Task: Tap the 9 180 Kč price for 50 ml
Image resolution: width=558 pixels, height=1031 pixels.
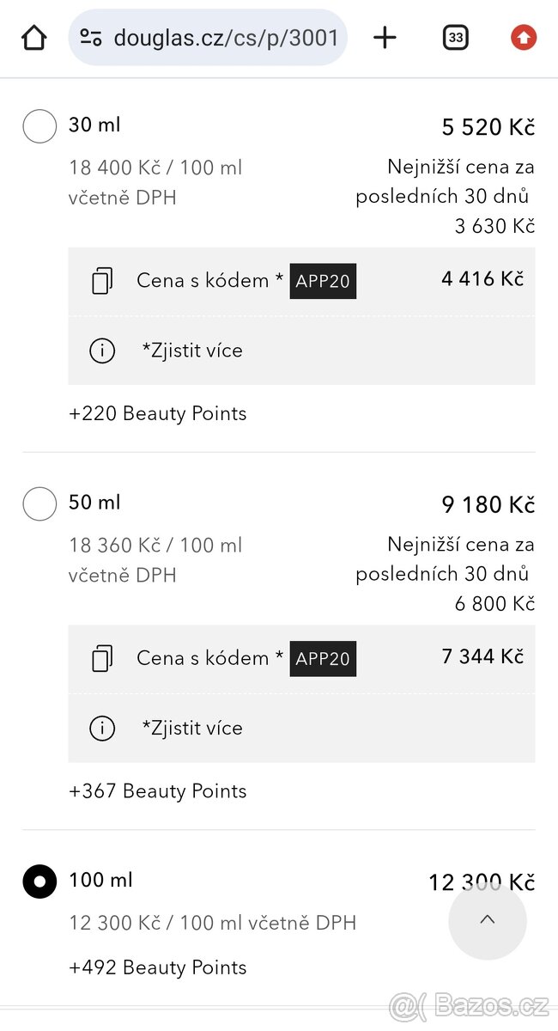Action: pyautogui.click(x=488, y=505)
